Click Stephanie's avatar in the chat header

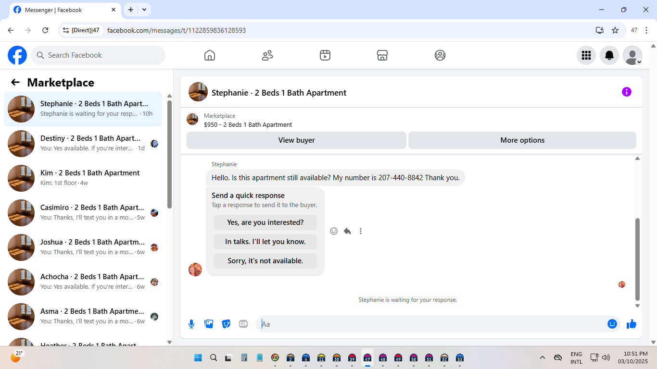click(198, 92)
